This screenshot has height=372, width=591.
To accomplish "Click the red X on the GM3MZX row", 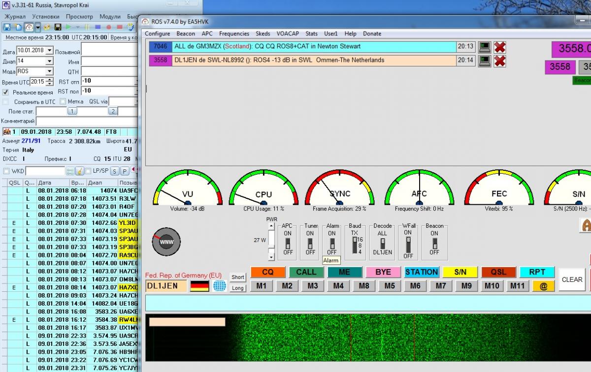I will pyautogui.click(x=500, y=47).
